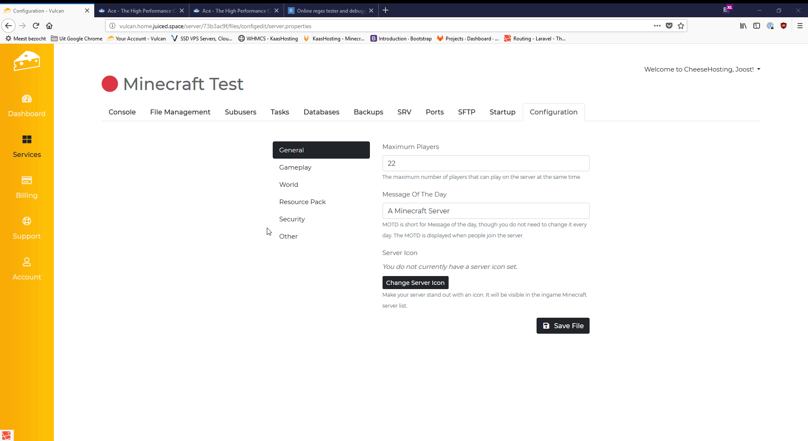Expand the Welcome to CheeseHosting user dropdown
Image resolution: width=808 pixels, height=441 pixels.
click(x=702, y=69)
